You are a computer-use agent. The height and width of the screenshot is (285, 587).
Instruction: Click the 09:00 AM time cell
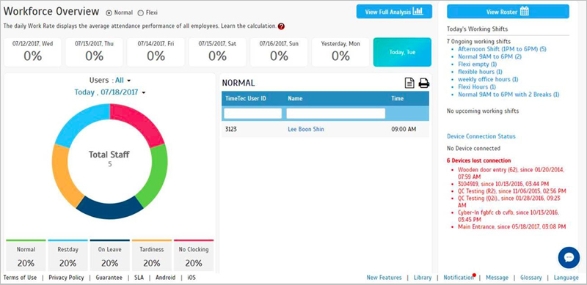coord(404,129)
